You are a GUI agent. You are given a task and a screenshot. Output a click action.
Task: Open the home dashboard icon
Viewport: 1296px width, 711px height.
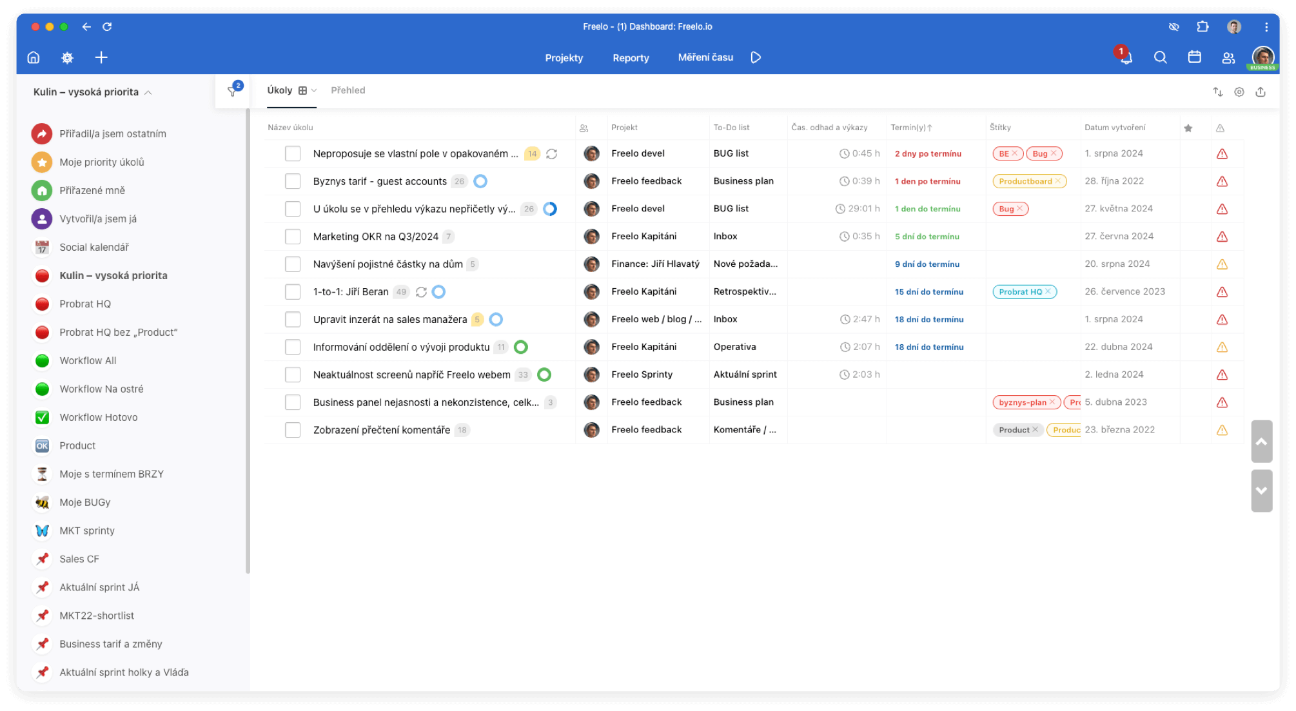click(34, 57)
